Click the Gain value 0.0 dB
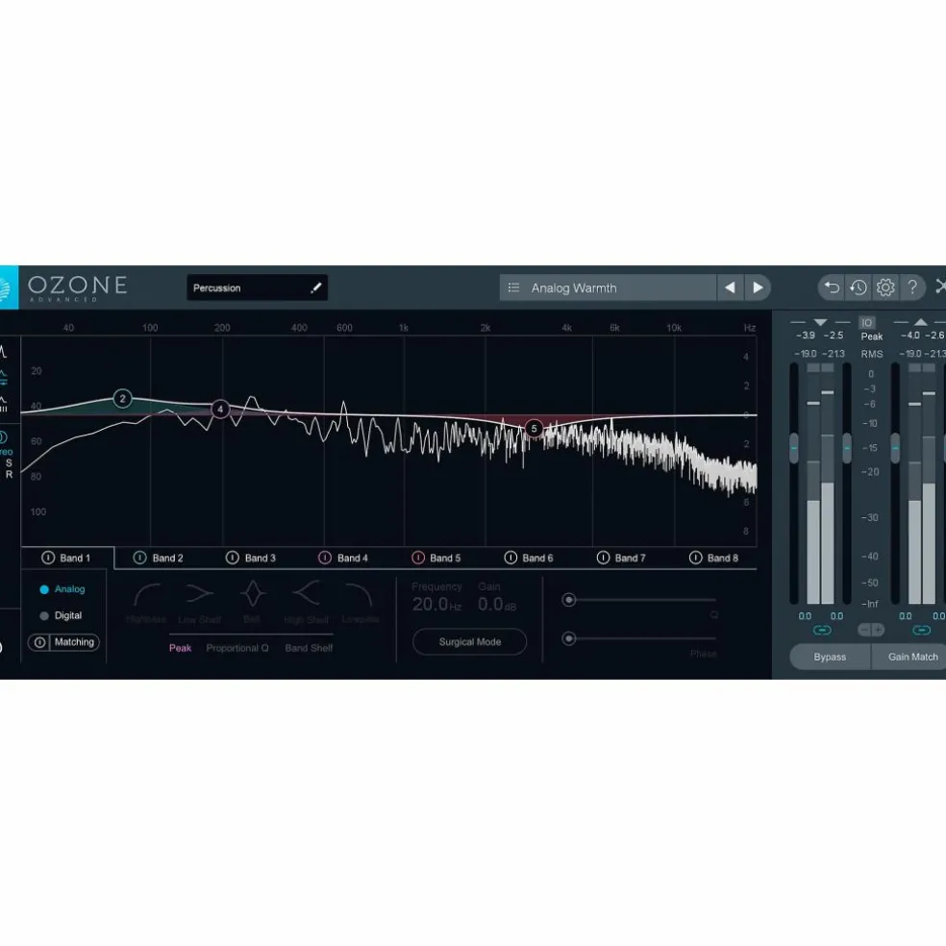946x946 pixels. (497, 604)
